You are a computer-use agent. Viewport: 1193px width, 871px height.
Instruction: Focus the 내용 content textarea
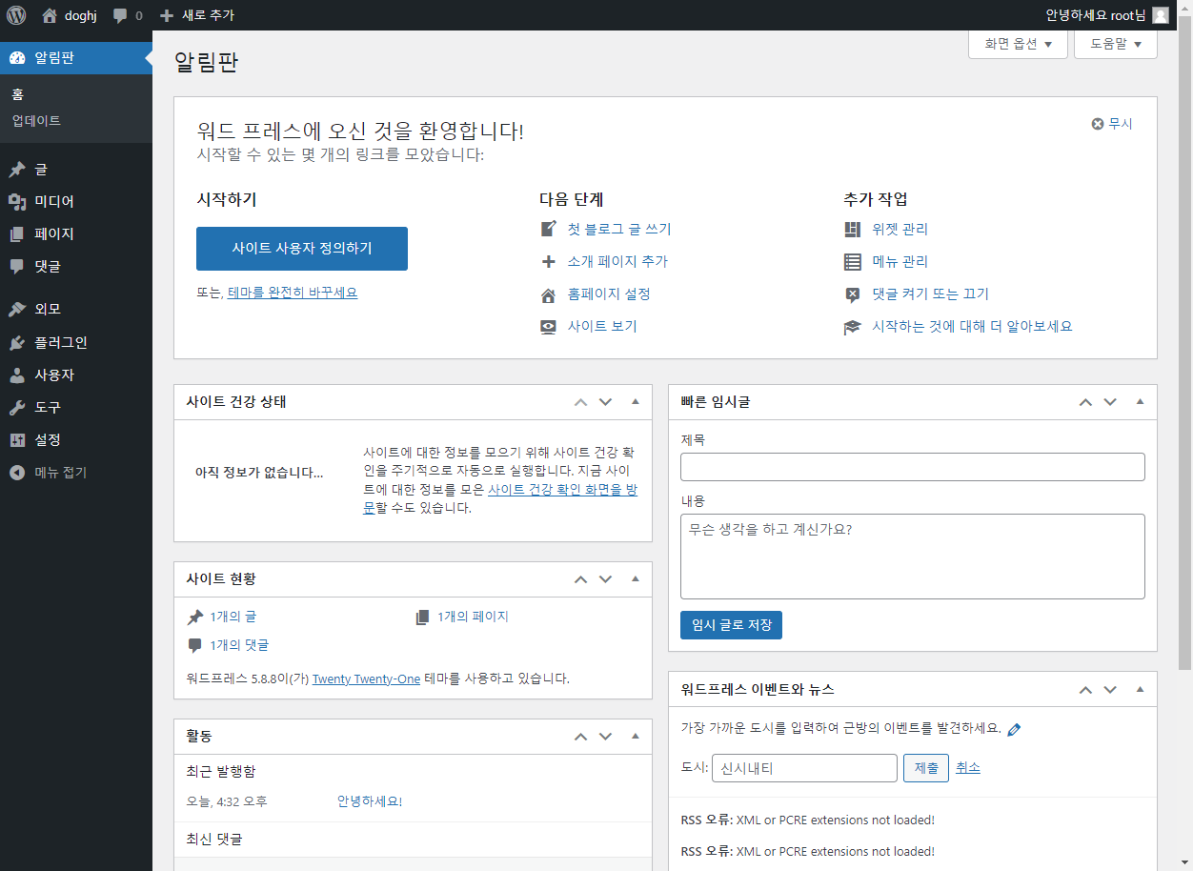[913, 557]
